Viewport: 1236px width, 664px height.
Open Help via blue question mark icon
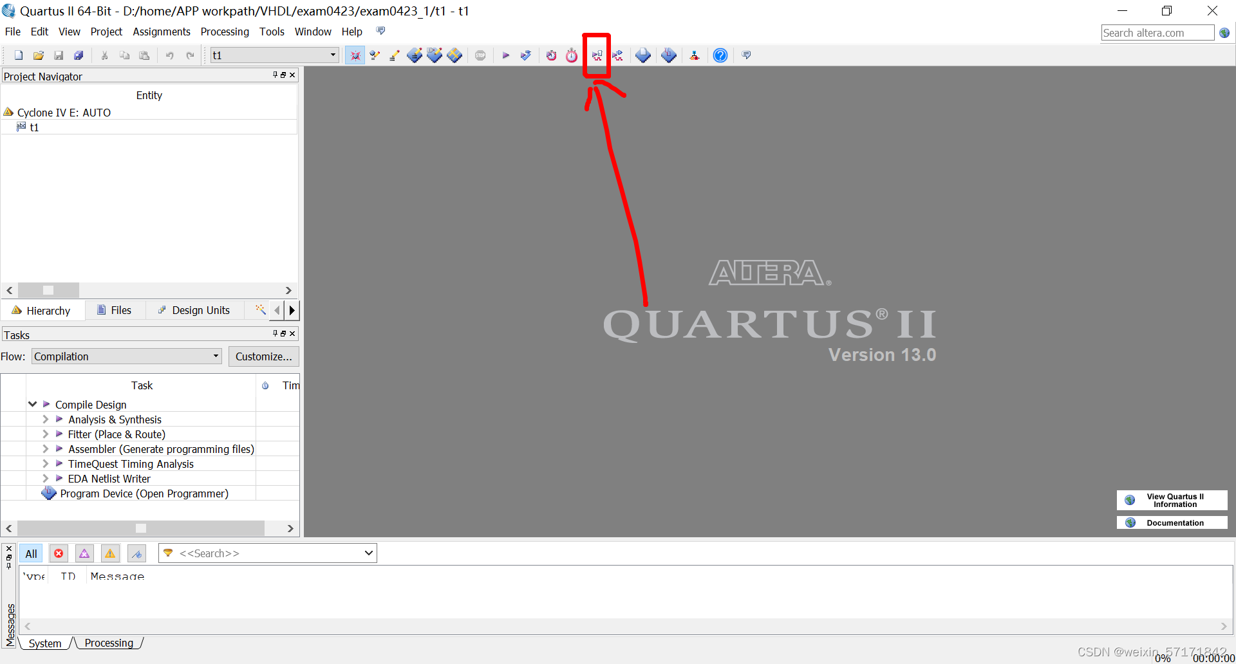pos(720,55)
